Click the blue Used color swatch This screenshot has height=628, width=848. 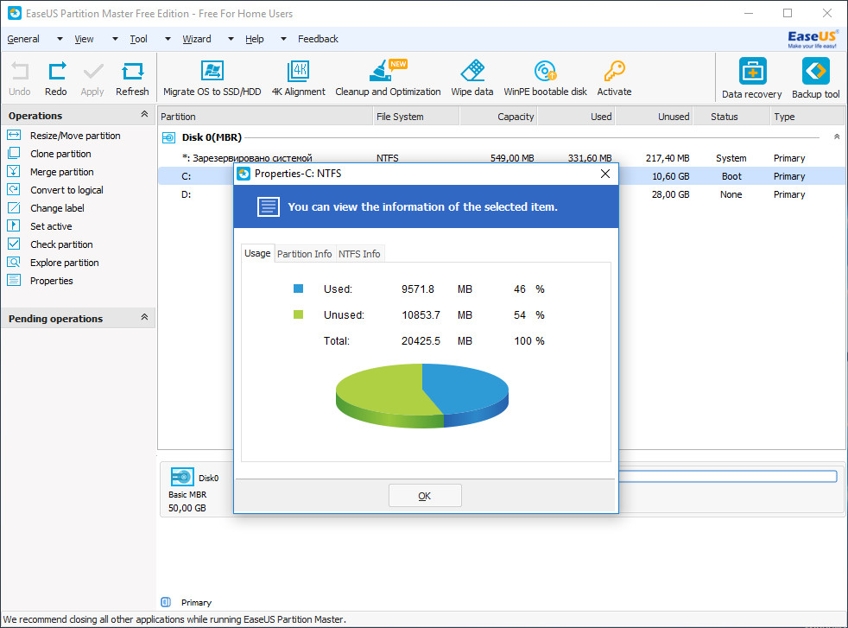tap(298, 289)
